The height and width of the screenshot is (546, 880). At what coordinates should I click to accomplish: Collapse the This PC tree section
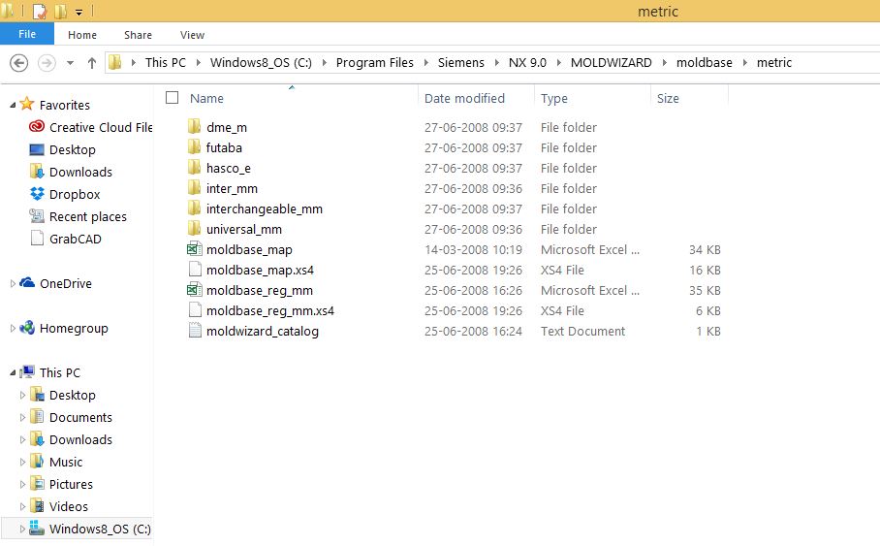13,372
